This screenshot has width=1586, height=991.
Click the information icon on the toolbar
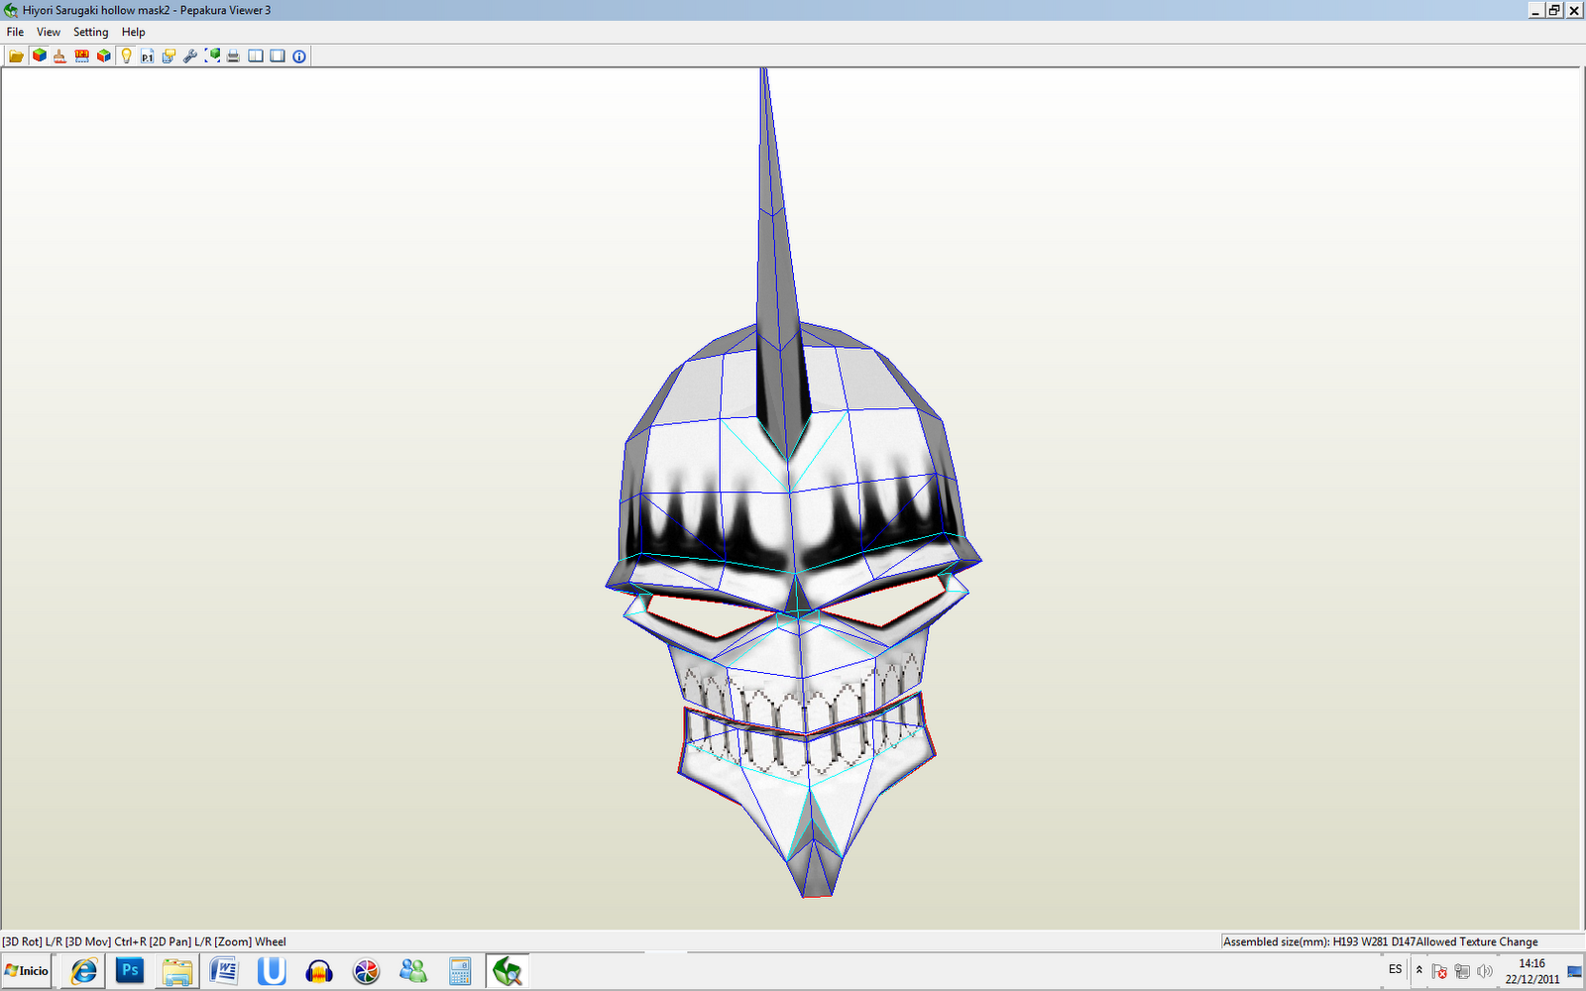click(299, 55)
